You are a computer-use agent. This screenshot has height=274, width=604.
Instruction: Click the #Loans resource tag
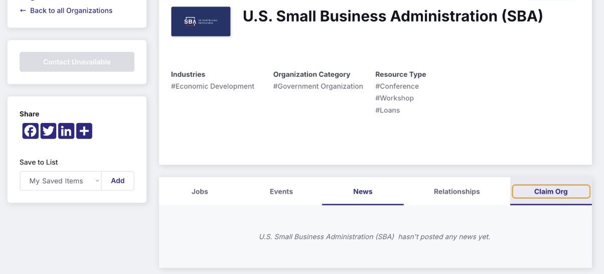[387, 110]
